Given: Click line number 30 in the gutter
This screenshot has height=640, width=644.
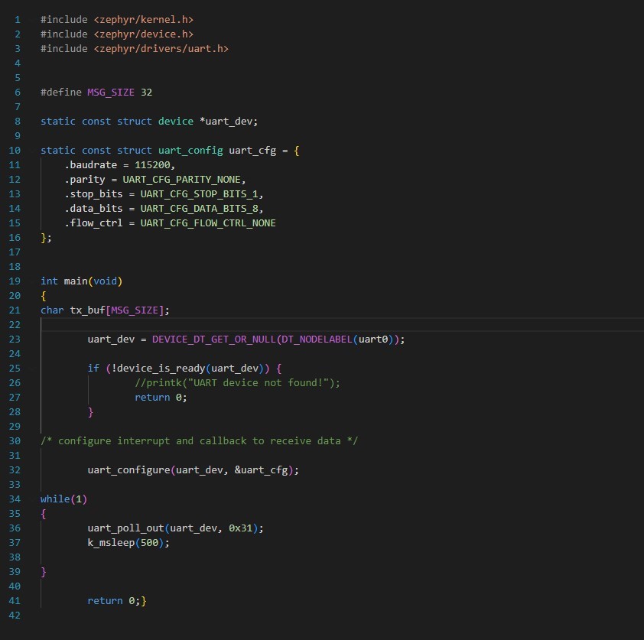Looking at the screenshot, I should 15,441.
